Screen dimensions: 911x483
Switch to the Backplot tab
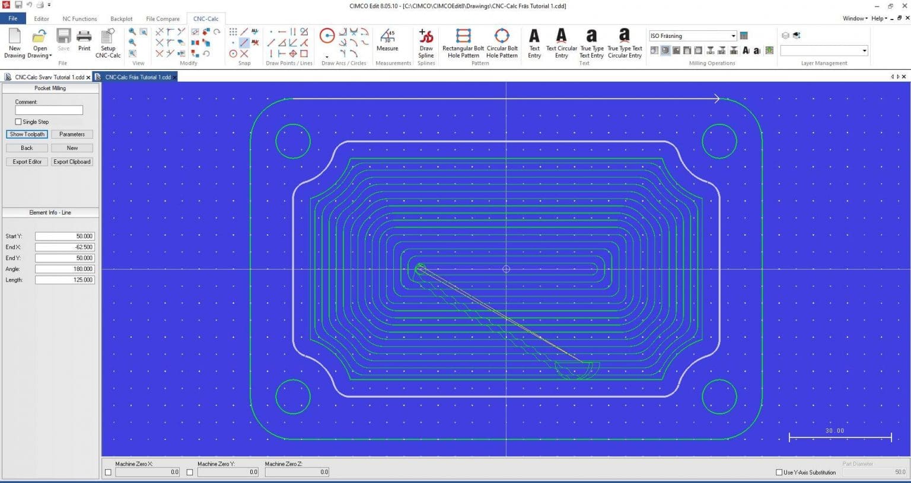coord(121,18)
